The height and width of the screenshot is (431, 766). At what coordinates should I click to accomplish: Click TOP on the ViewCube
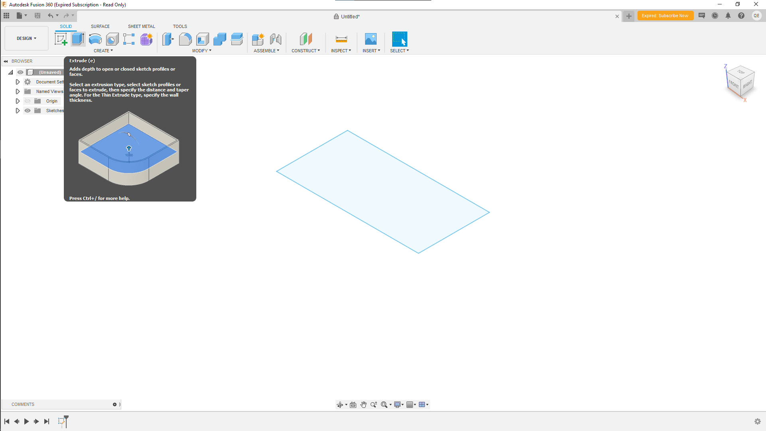tap(741, 72)
